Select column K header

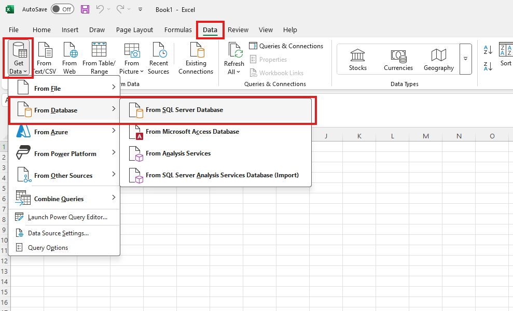(359, 136)
